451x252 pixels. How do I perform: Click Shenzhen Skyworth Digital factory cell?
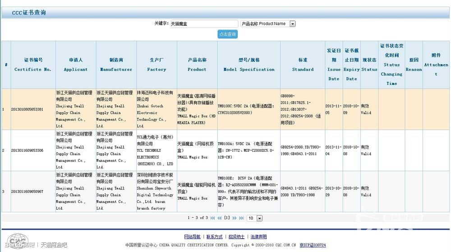(157, 191)
